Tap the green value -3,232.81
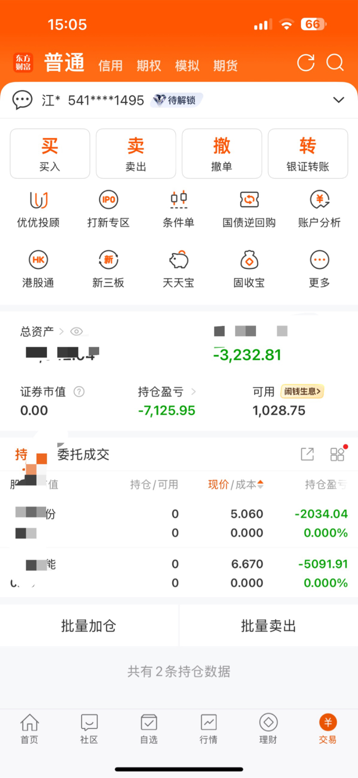 click(247, 355)
